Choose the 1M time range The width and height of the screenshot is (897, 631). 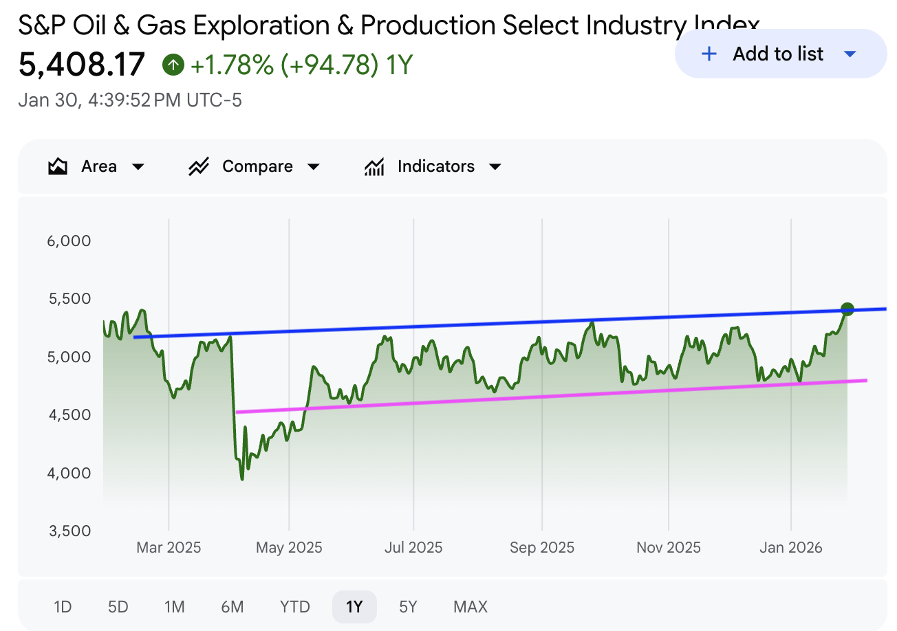[175, 607]
